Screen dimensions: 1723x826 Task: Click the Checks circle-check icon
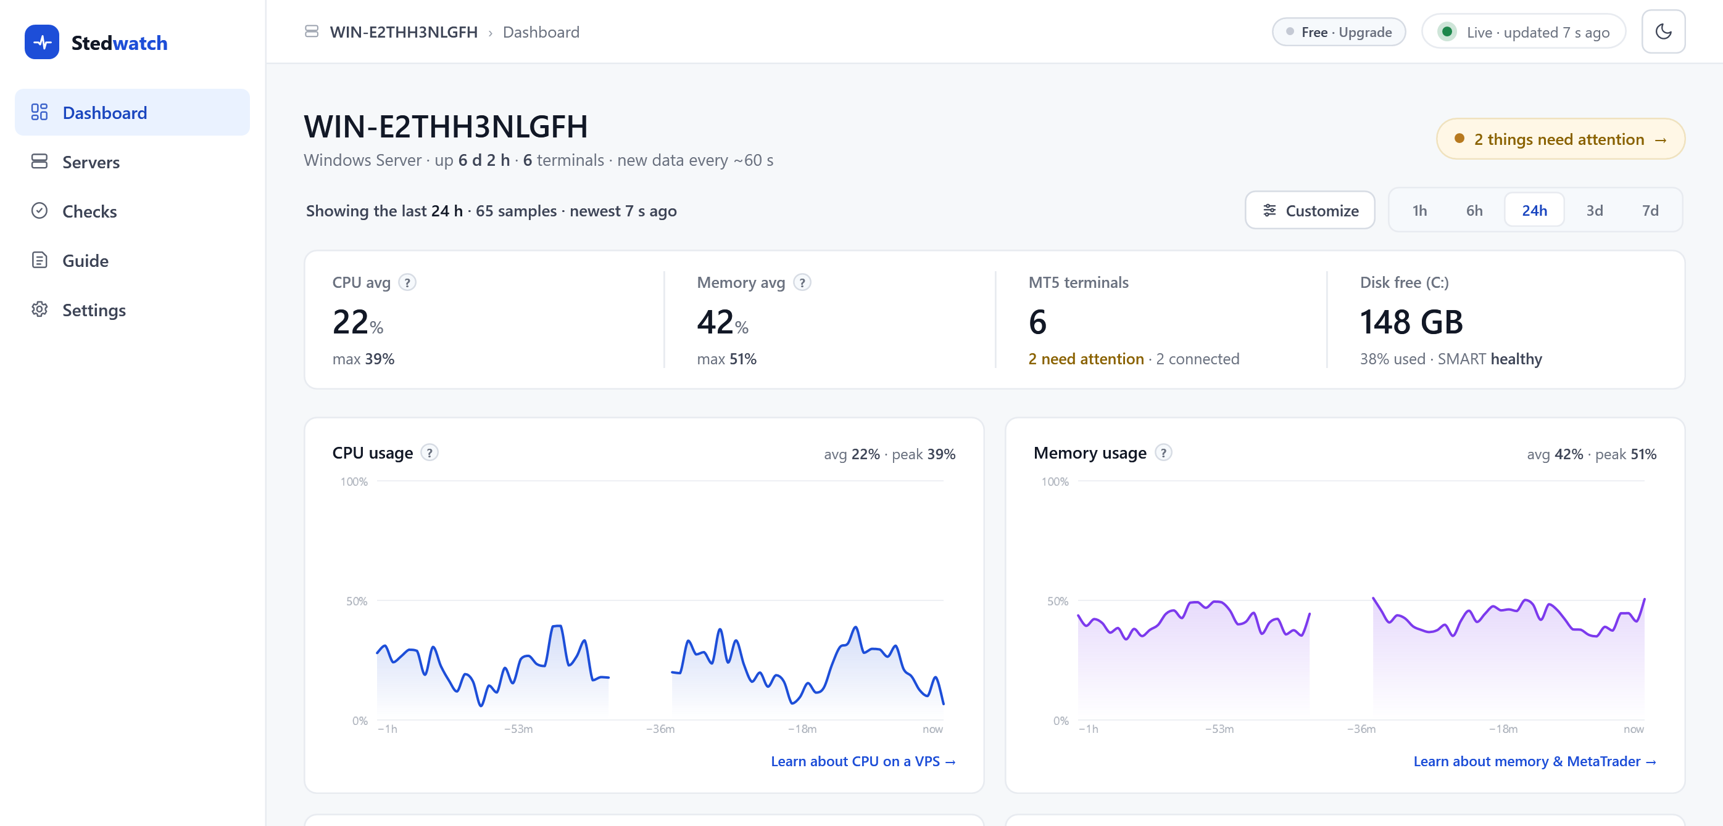(x=39, y=211)
